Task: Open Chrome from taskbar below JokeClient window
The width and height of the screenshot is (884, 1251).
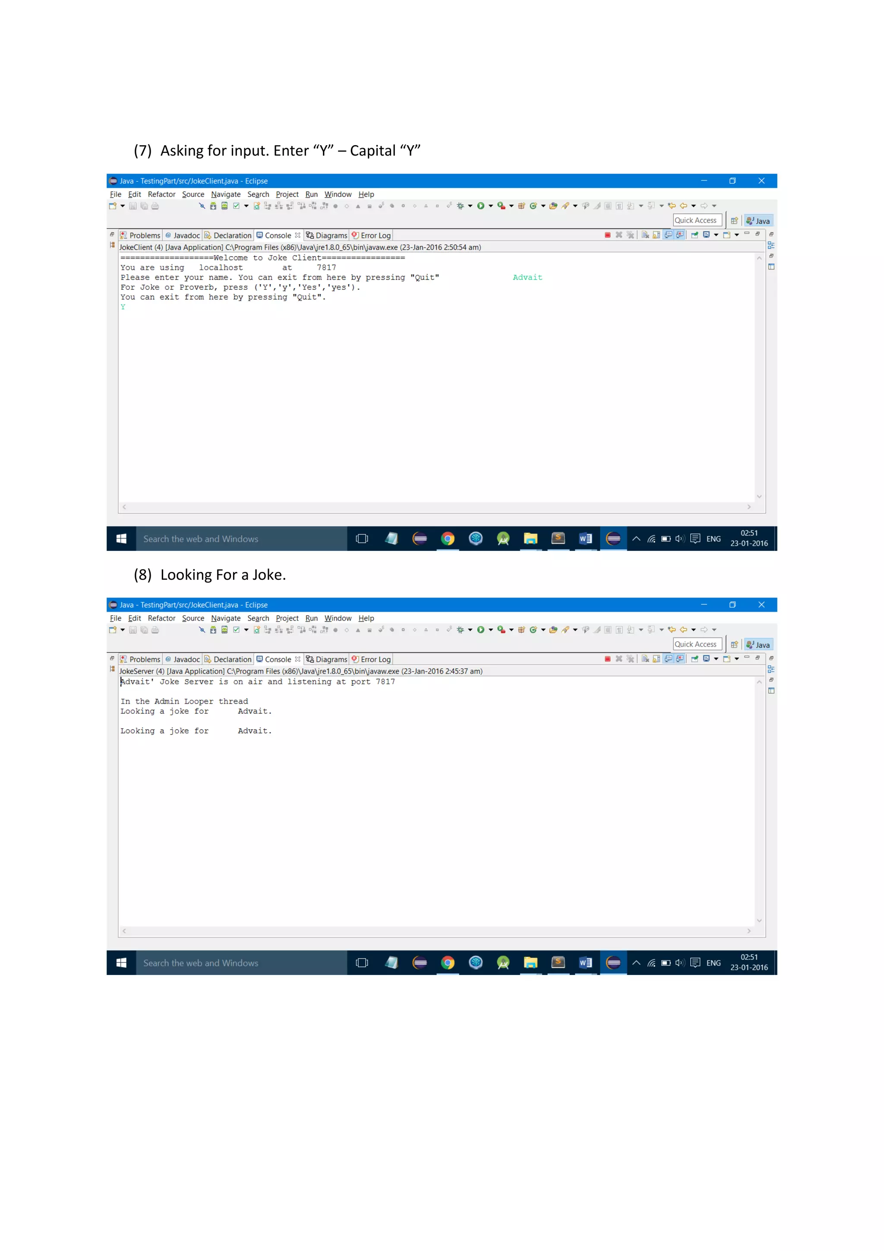Action: coord(448,539)
